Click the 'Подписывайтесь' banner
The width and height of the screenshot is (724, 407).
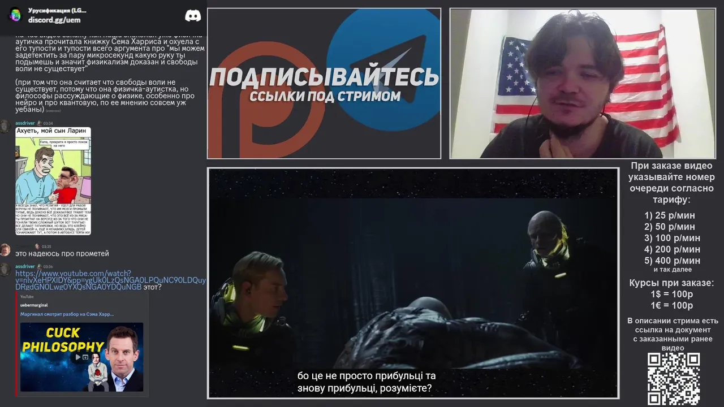click(324, 83)
